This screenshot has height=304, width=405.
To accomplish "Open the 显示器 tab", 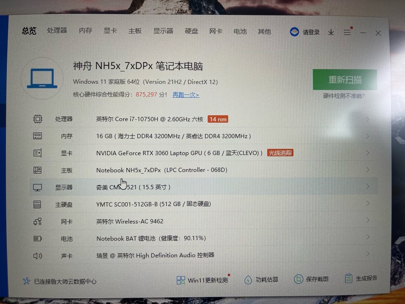I will 163,31.
